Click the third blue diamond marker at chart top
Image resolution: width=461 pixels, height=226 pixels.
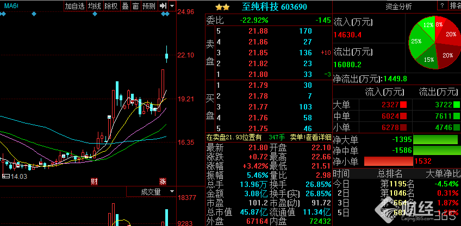coord(95,14)
